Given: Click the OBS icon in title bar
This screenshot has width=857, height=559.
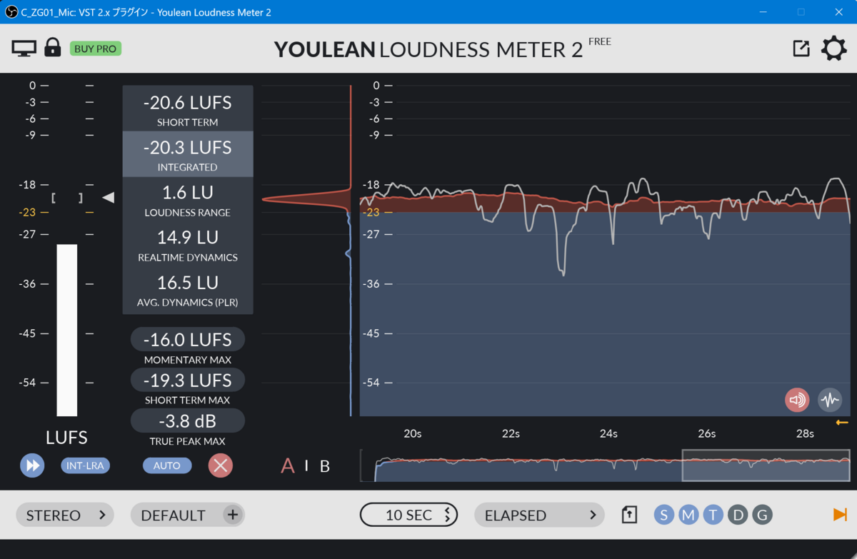Looking at the screenshot, I should click(11, 12).
